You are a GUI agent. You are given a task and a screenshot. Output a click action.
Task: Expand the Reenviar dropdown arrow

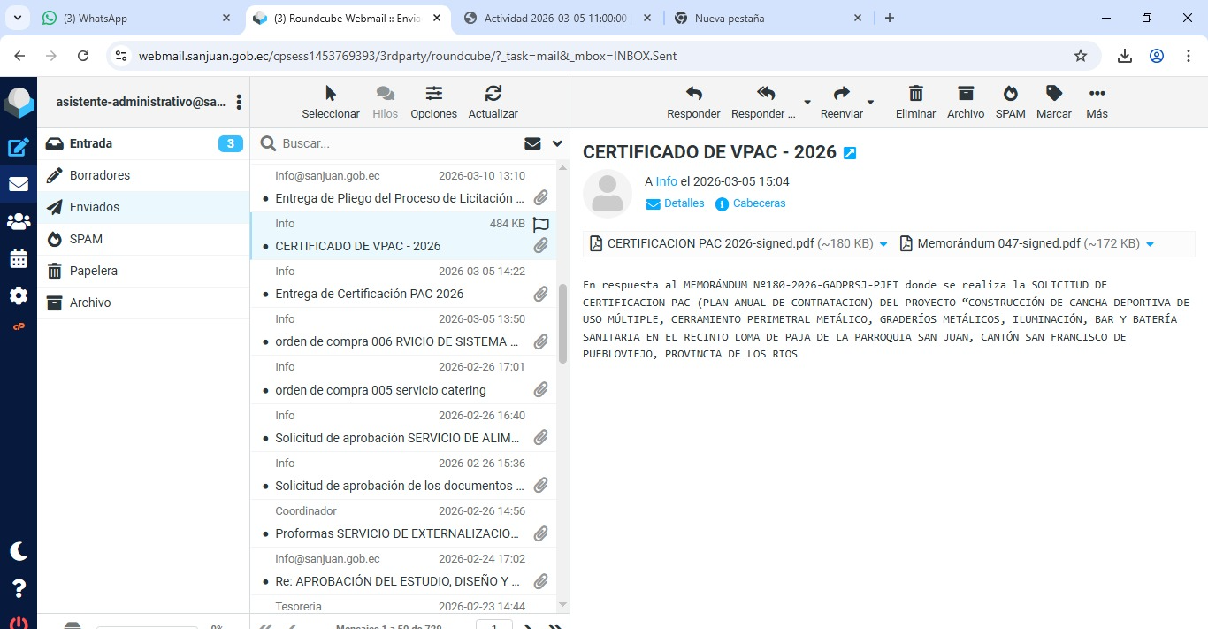point(870,103)
